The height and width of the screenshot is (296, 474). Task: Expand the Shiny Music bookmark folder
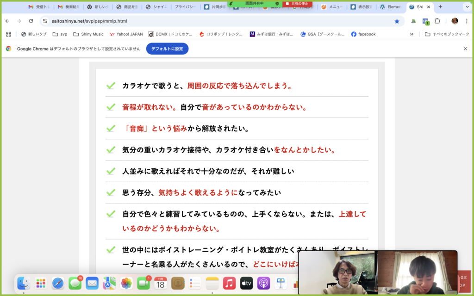click(x=88, y=34)
